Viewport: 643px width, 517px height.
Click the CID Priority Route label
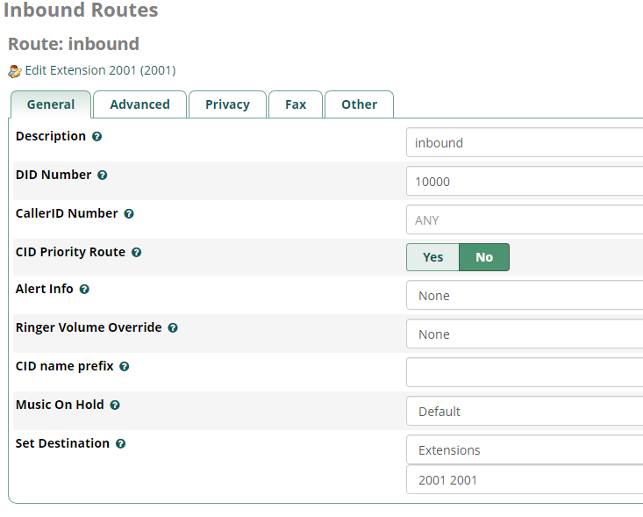[70, 252]
